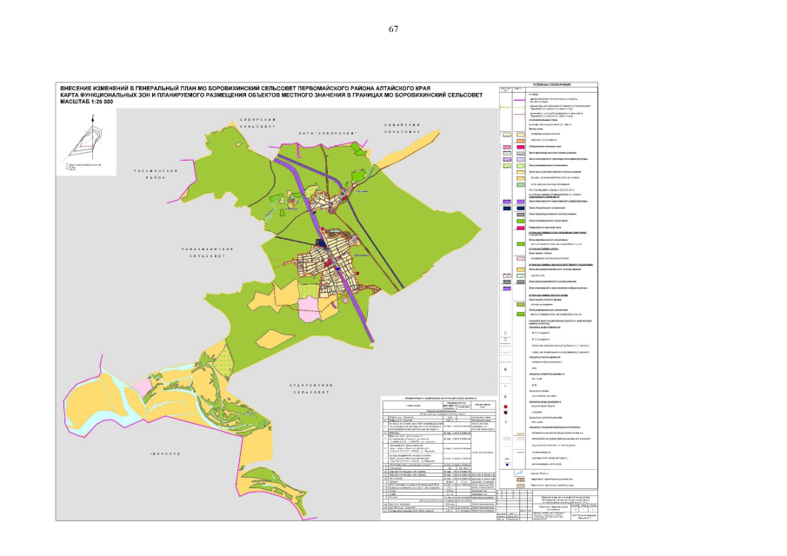Viewport: 787px width, 556px height.
Task: Click the "г.БАРНАУЛ" map label
Action: [x=165, y=453]
